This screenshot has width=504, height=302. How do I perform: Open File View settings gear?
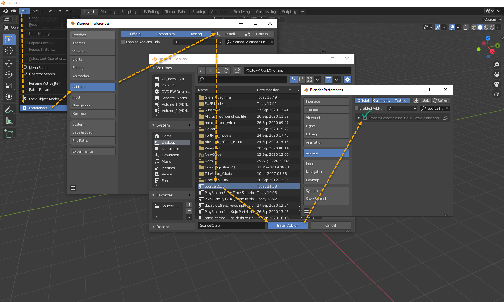point(348,79)
